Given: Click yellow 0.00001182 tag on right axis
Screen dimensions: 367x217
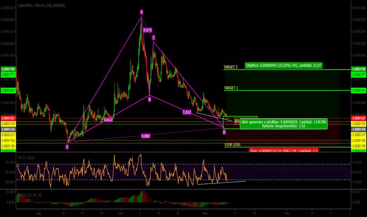Looking at the screenshot, I should point(359,140).
